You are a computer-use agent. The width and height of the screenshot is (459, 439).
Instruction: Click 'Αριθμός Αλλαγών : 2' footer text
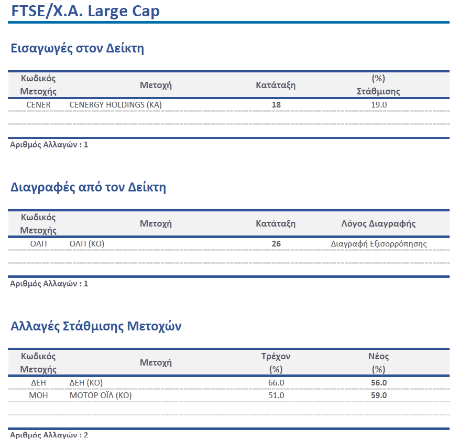49,435
